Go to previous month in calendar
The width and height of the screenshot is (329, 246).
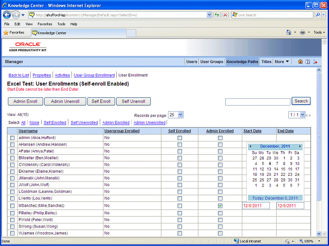(x=250, y=146)
